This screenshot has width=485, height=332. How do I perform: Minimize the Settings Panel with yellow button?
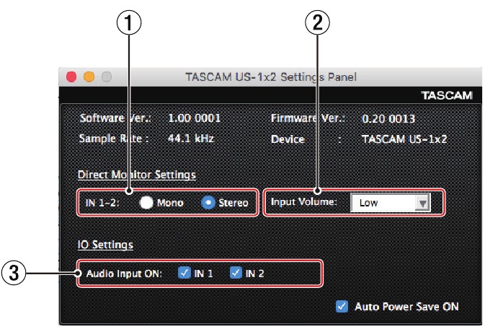point(89,77)
